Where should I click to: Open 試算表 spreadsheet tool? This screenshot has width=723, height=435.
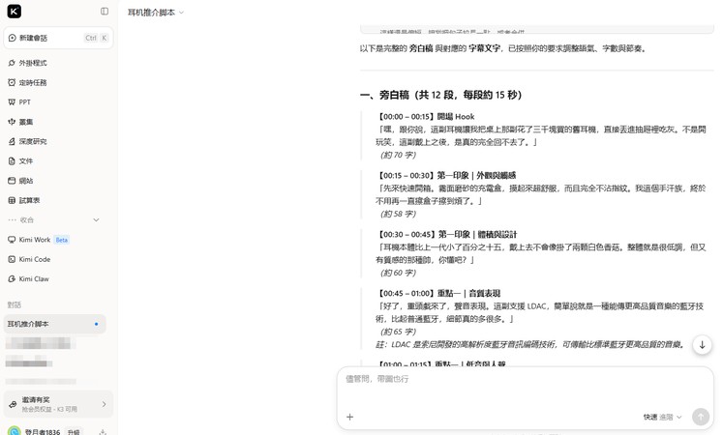(58, 200)
